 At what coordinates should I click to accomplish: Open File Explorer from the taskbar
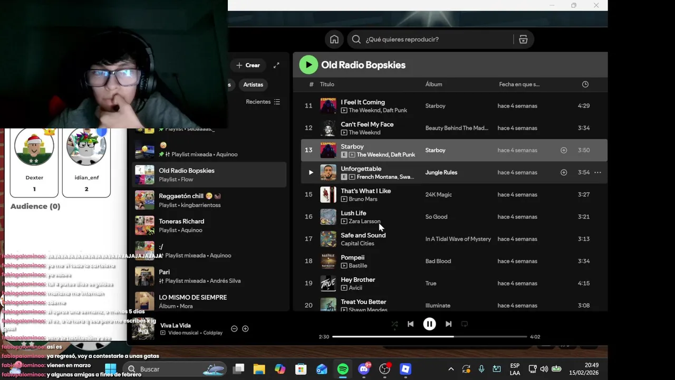[259, 369]
